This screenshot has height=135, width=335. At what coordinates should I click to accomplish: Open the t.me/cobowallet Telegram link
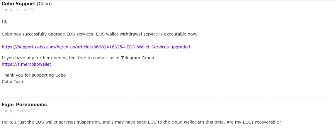point(26,64)
